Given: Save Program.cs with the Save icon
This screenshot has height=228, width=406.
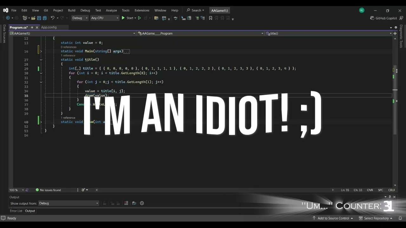Looking at the screenshot, I should click(x=39, y=18).
